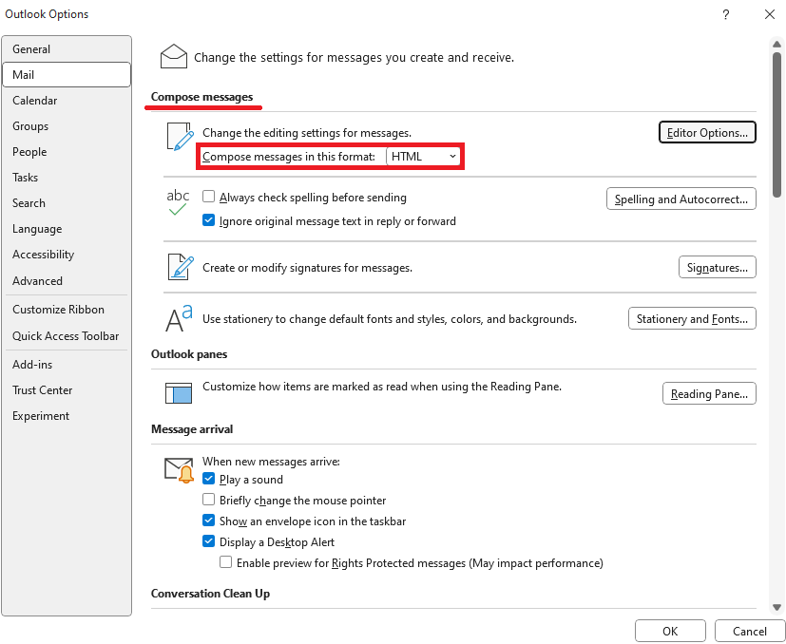Open the Language options category
The image size is (786, 644).
pyautogui.click(x=67, y=229)
